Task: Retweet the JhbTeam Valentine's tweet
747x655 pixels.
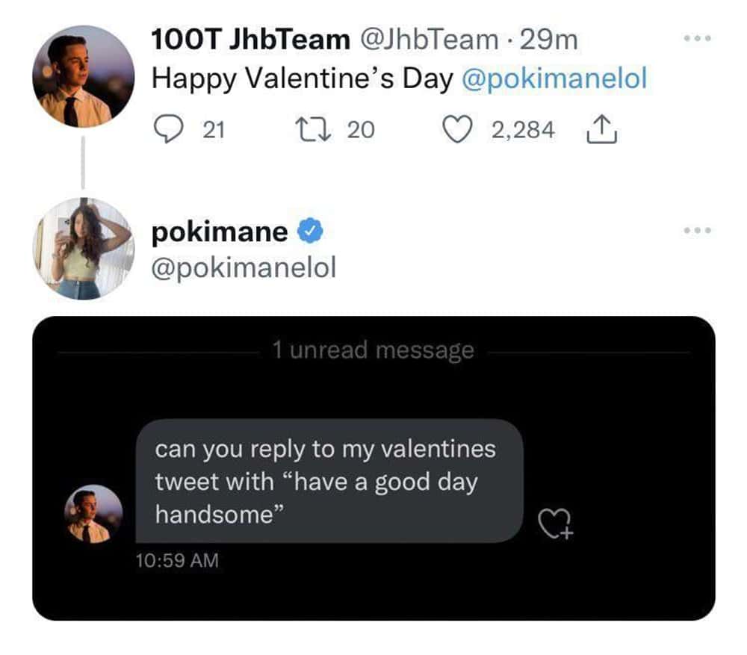Action: click(x=309, y=131)
